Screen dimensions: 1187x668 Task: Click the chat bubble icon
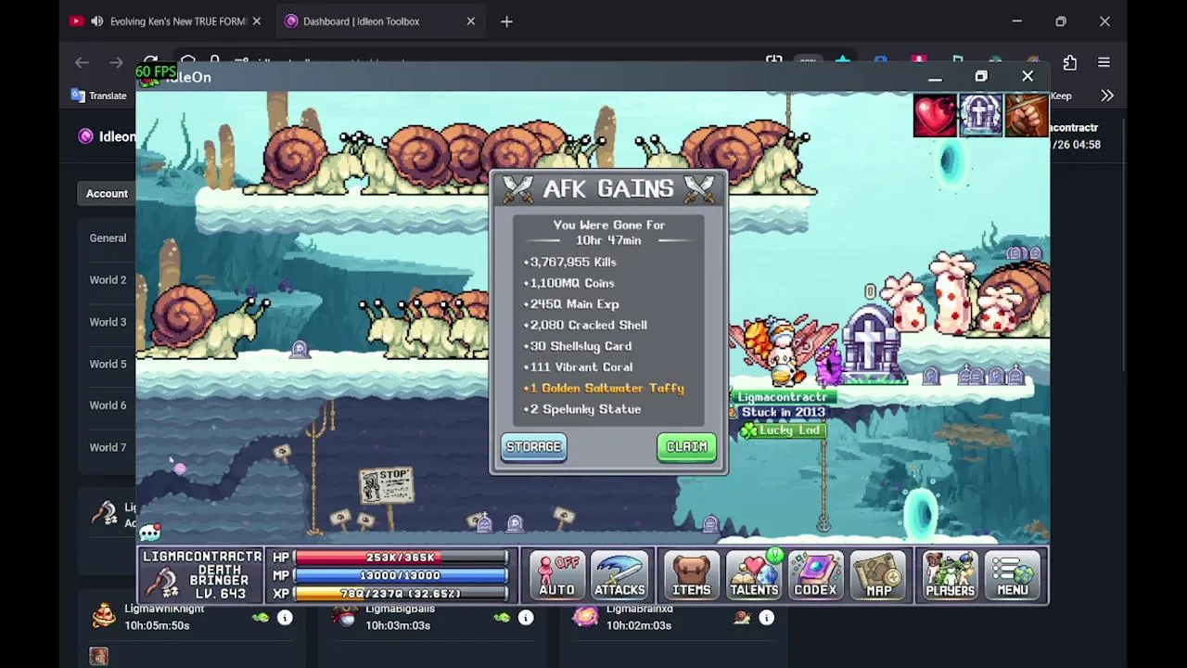click(150, 533)
